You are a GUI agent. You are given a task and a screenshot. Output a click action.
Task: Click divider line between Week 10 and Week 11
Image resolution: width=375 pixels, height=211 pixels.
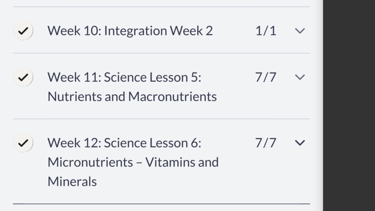[161, 53]
